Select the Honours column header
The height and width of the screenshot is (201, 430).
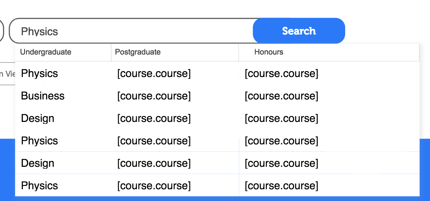269,52
